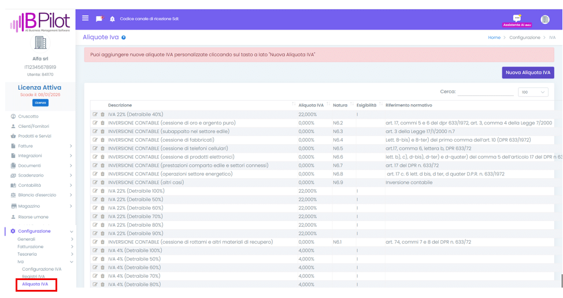Edit the IVA 4% (Detraibile 70%) row
The width and height of the screenshot is (563, 298).
pyautogui.click(x=95, y=276)
